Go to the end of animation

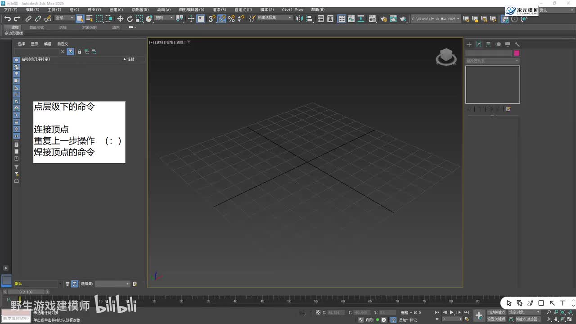coord(467,312)
